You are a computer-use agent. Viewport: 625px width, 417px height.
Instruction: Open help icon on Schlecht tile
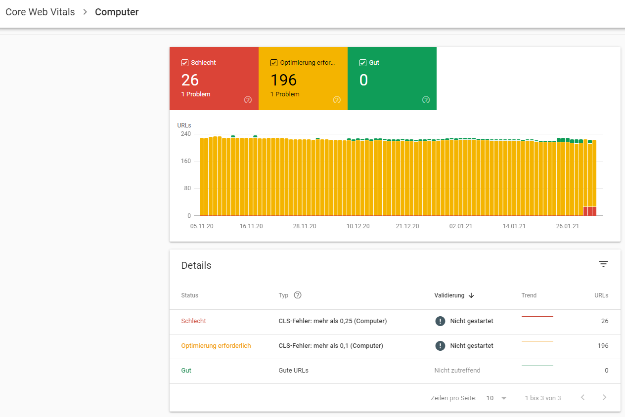coord(248,100)
